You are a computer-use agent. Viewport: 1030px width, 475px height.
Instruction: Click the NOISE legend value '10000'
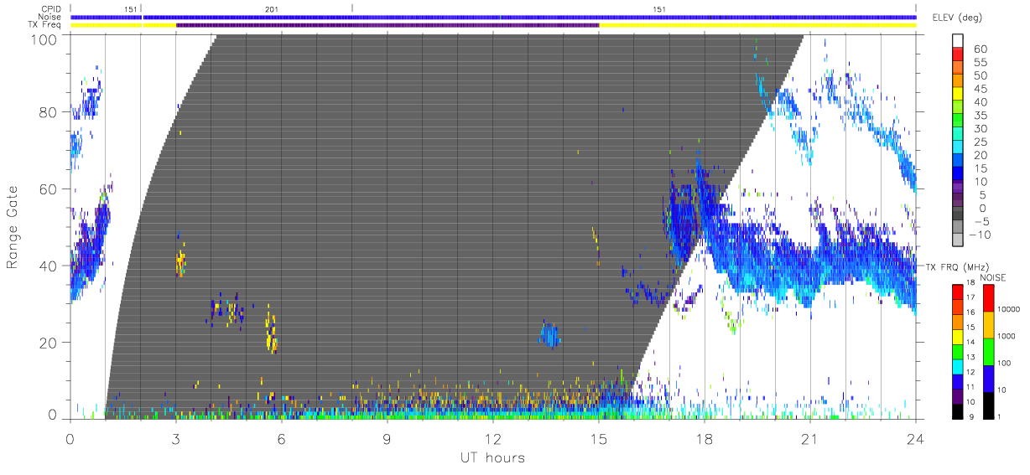pyautogui.click(x=1008, y=310)
